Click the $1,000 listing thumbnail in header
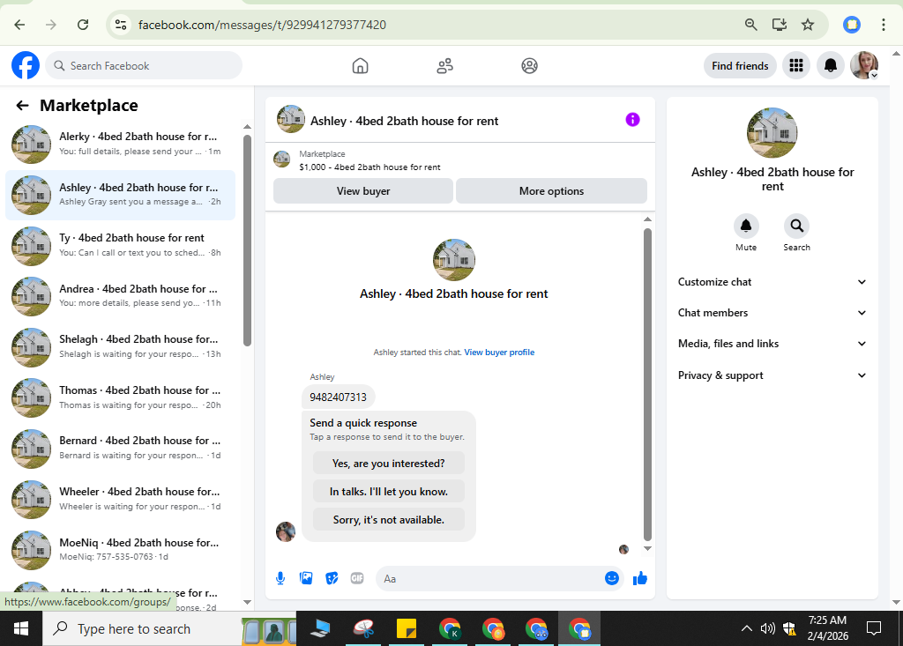Image resolution: width=903 pixels, height=646 pixels. click(x=281, y=160)
